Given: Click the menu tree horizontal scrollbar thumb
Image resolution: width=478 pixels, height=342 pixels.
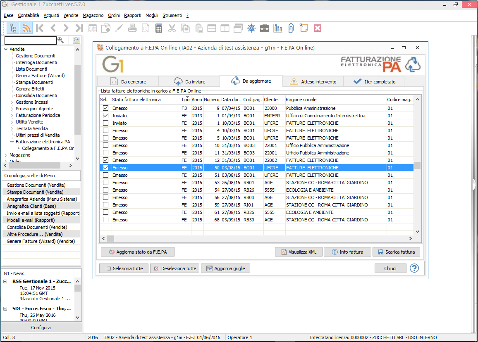Looking at the screenshot, I should (34, 165).
